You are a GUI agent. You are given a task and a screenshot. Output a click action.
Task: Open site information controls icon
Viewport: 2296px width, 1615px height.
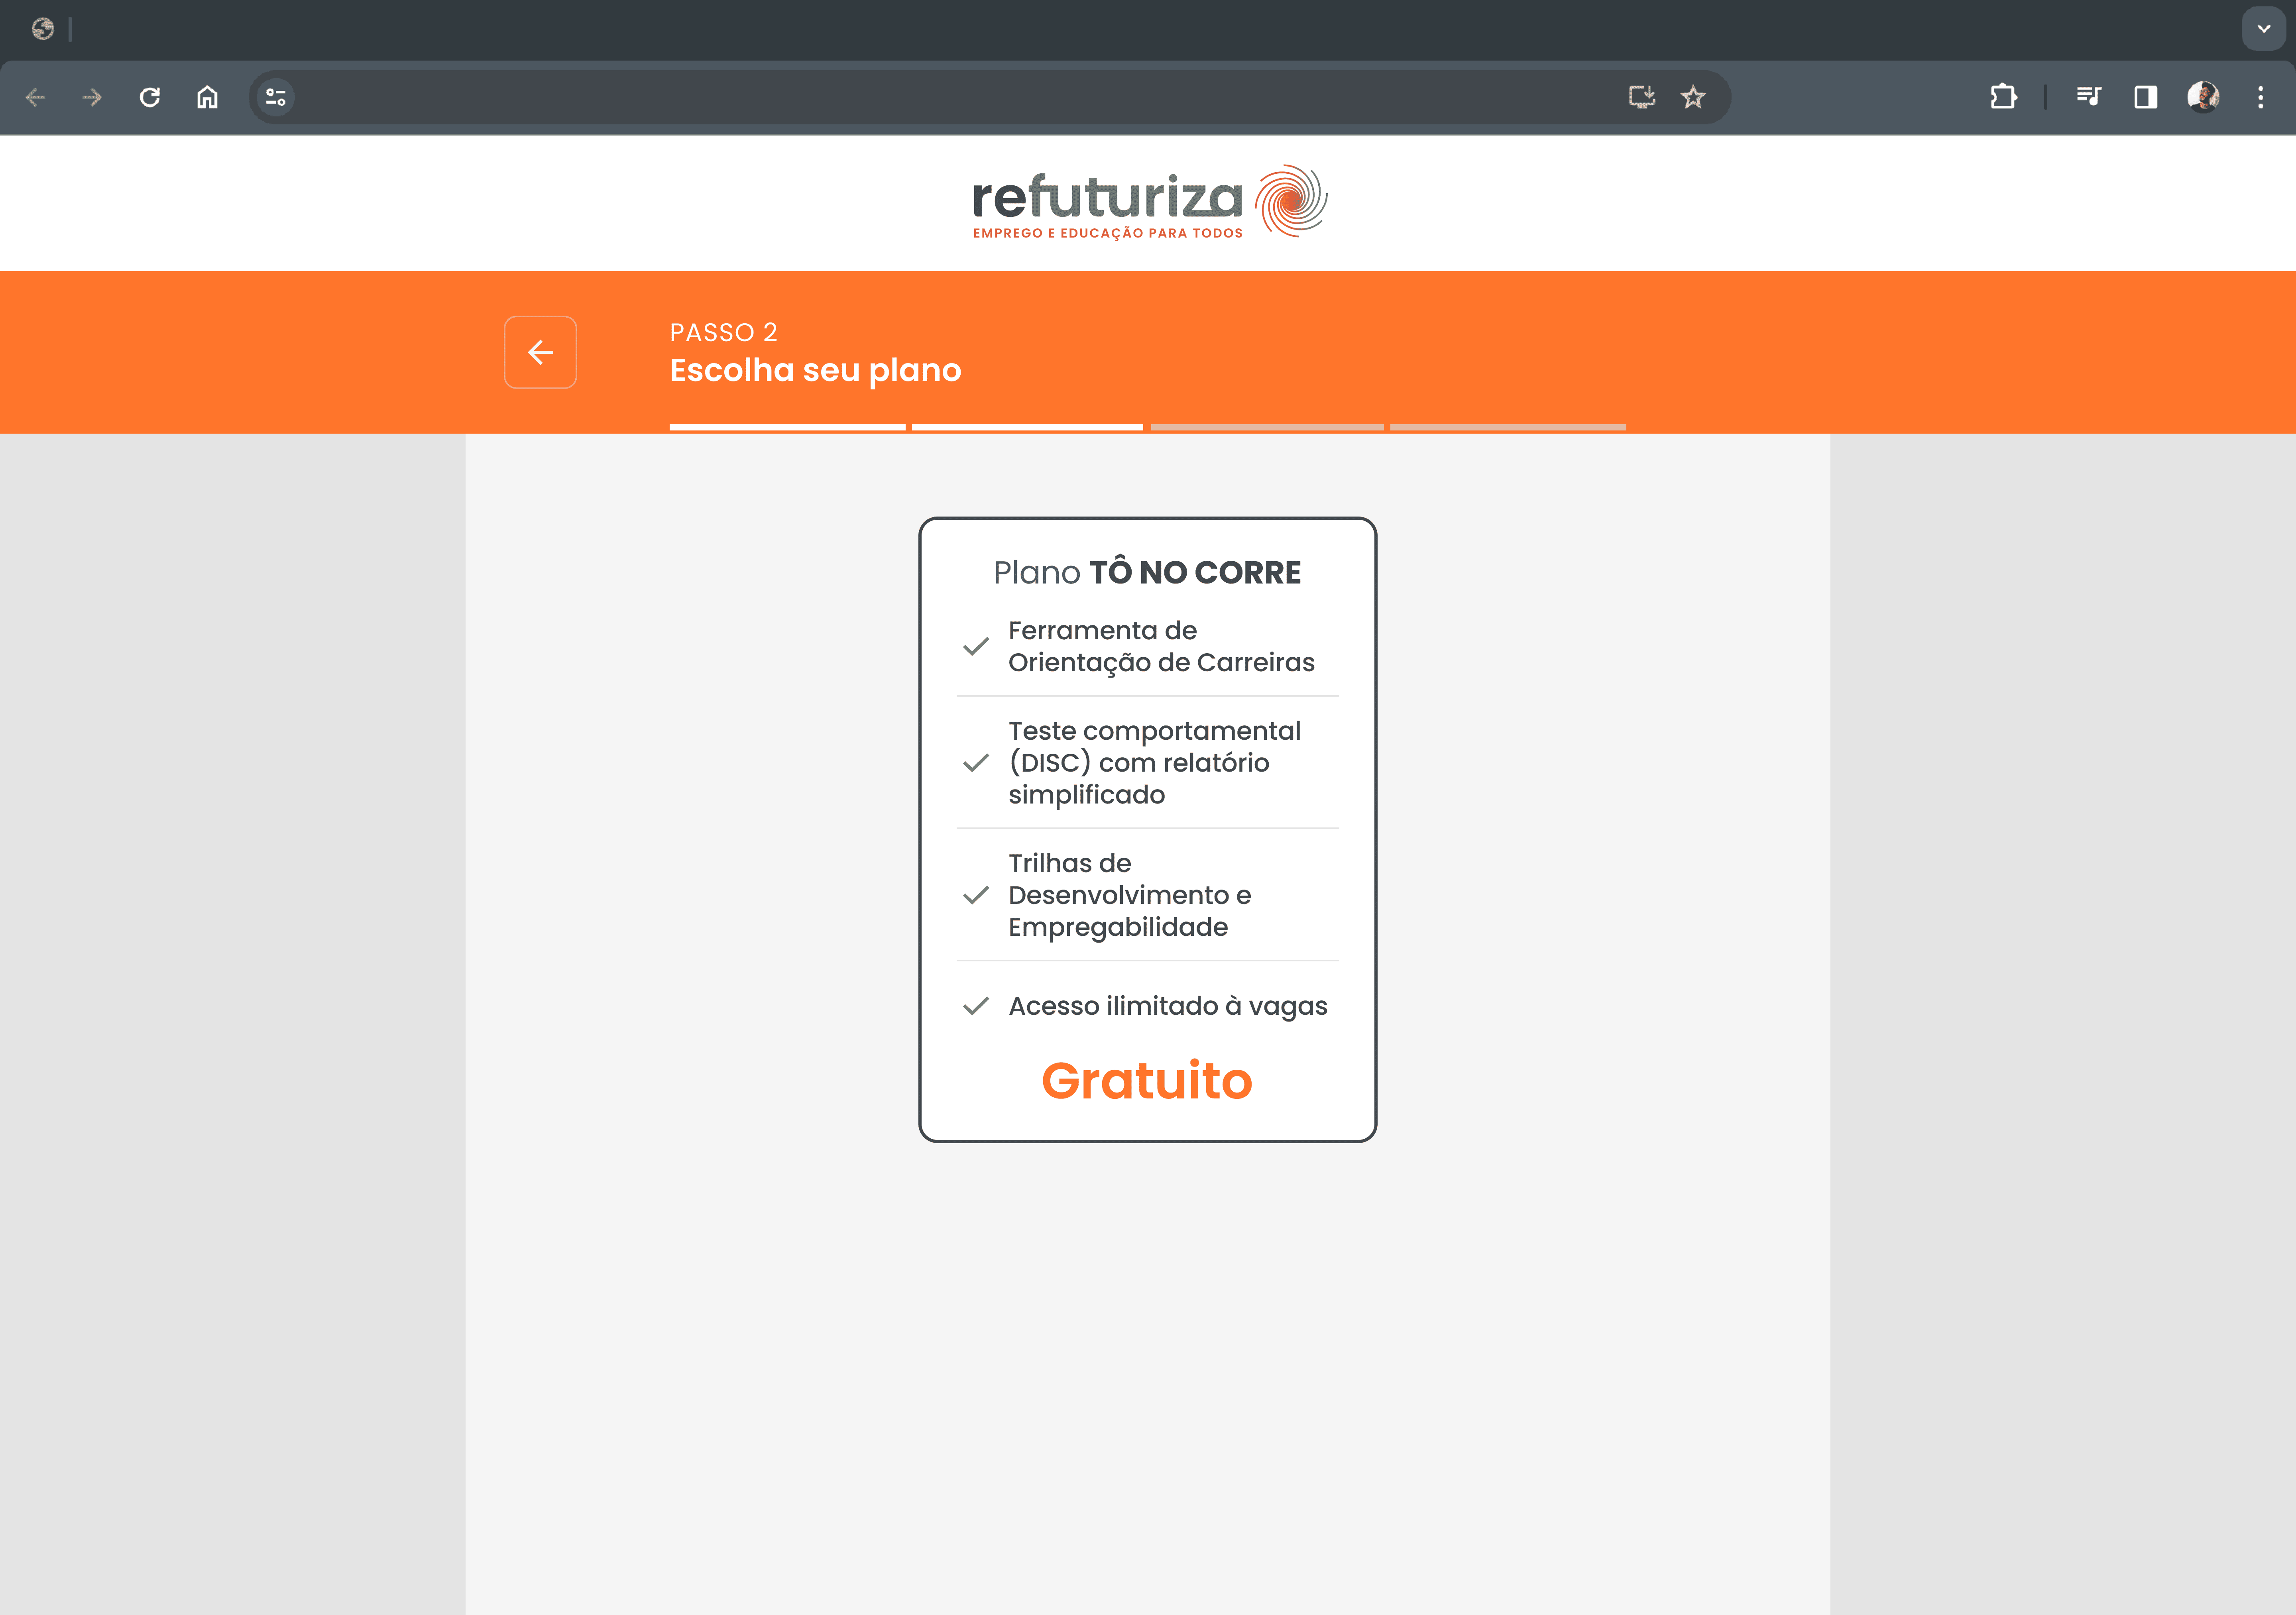pos(276,97)
